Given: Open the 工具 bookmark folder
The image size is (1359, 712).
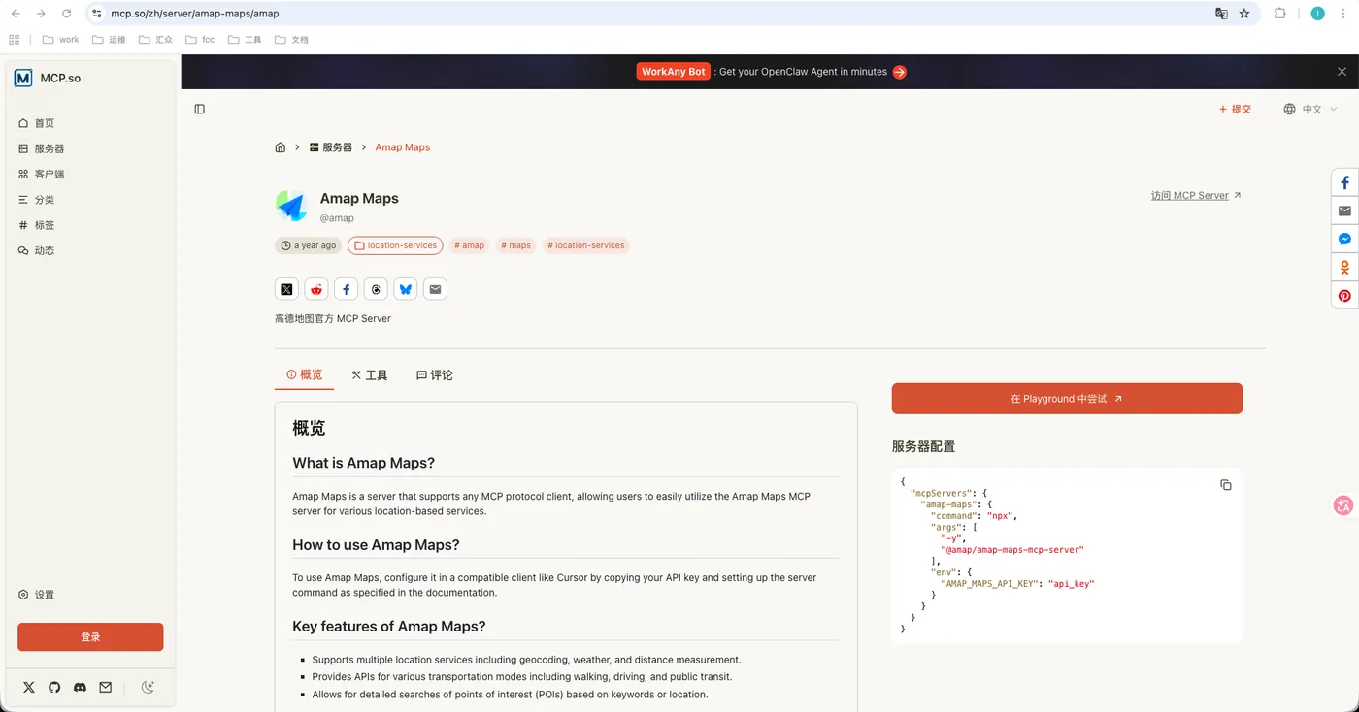Looking at the screenshot, I should click(245, 40).
